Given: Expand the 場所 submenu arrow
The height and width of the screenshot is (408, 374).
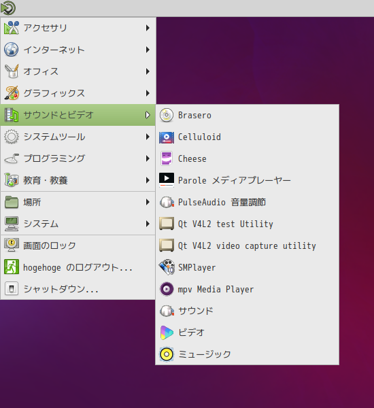Looking at the screenshot, I should pyautogui.click(x=148, y=202).
